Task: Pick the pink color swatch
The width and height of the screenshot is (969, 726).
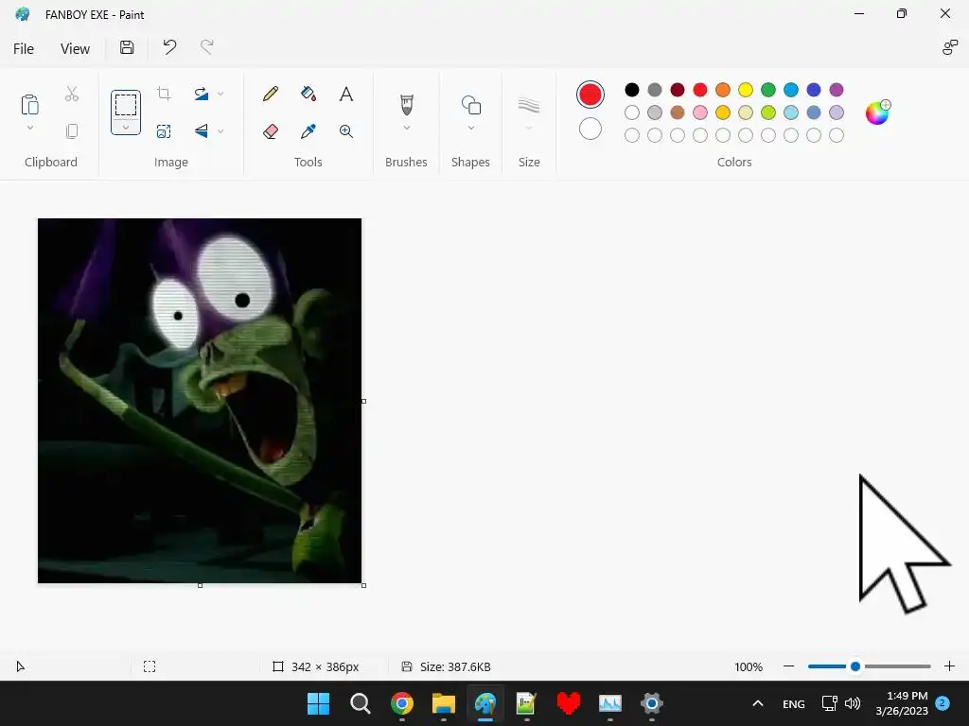Action: point(700,112)
